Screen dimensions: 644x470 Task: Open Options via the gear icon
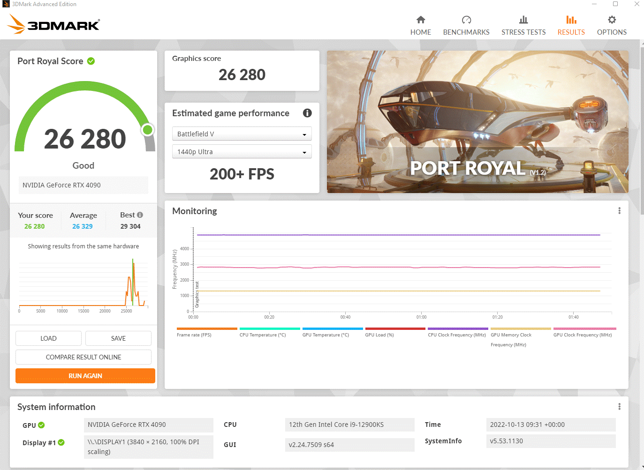point(611,20)
